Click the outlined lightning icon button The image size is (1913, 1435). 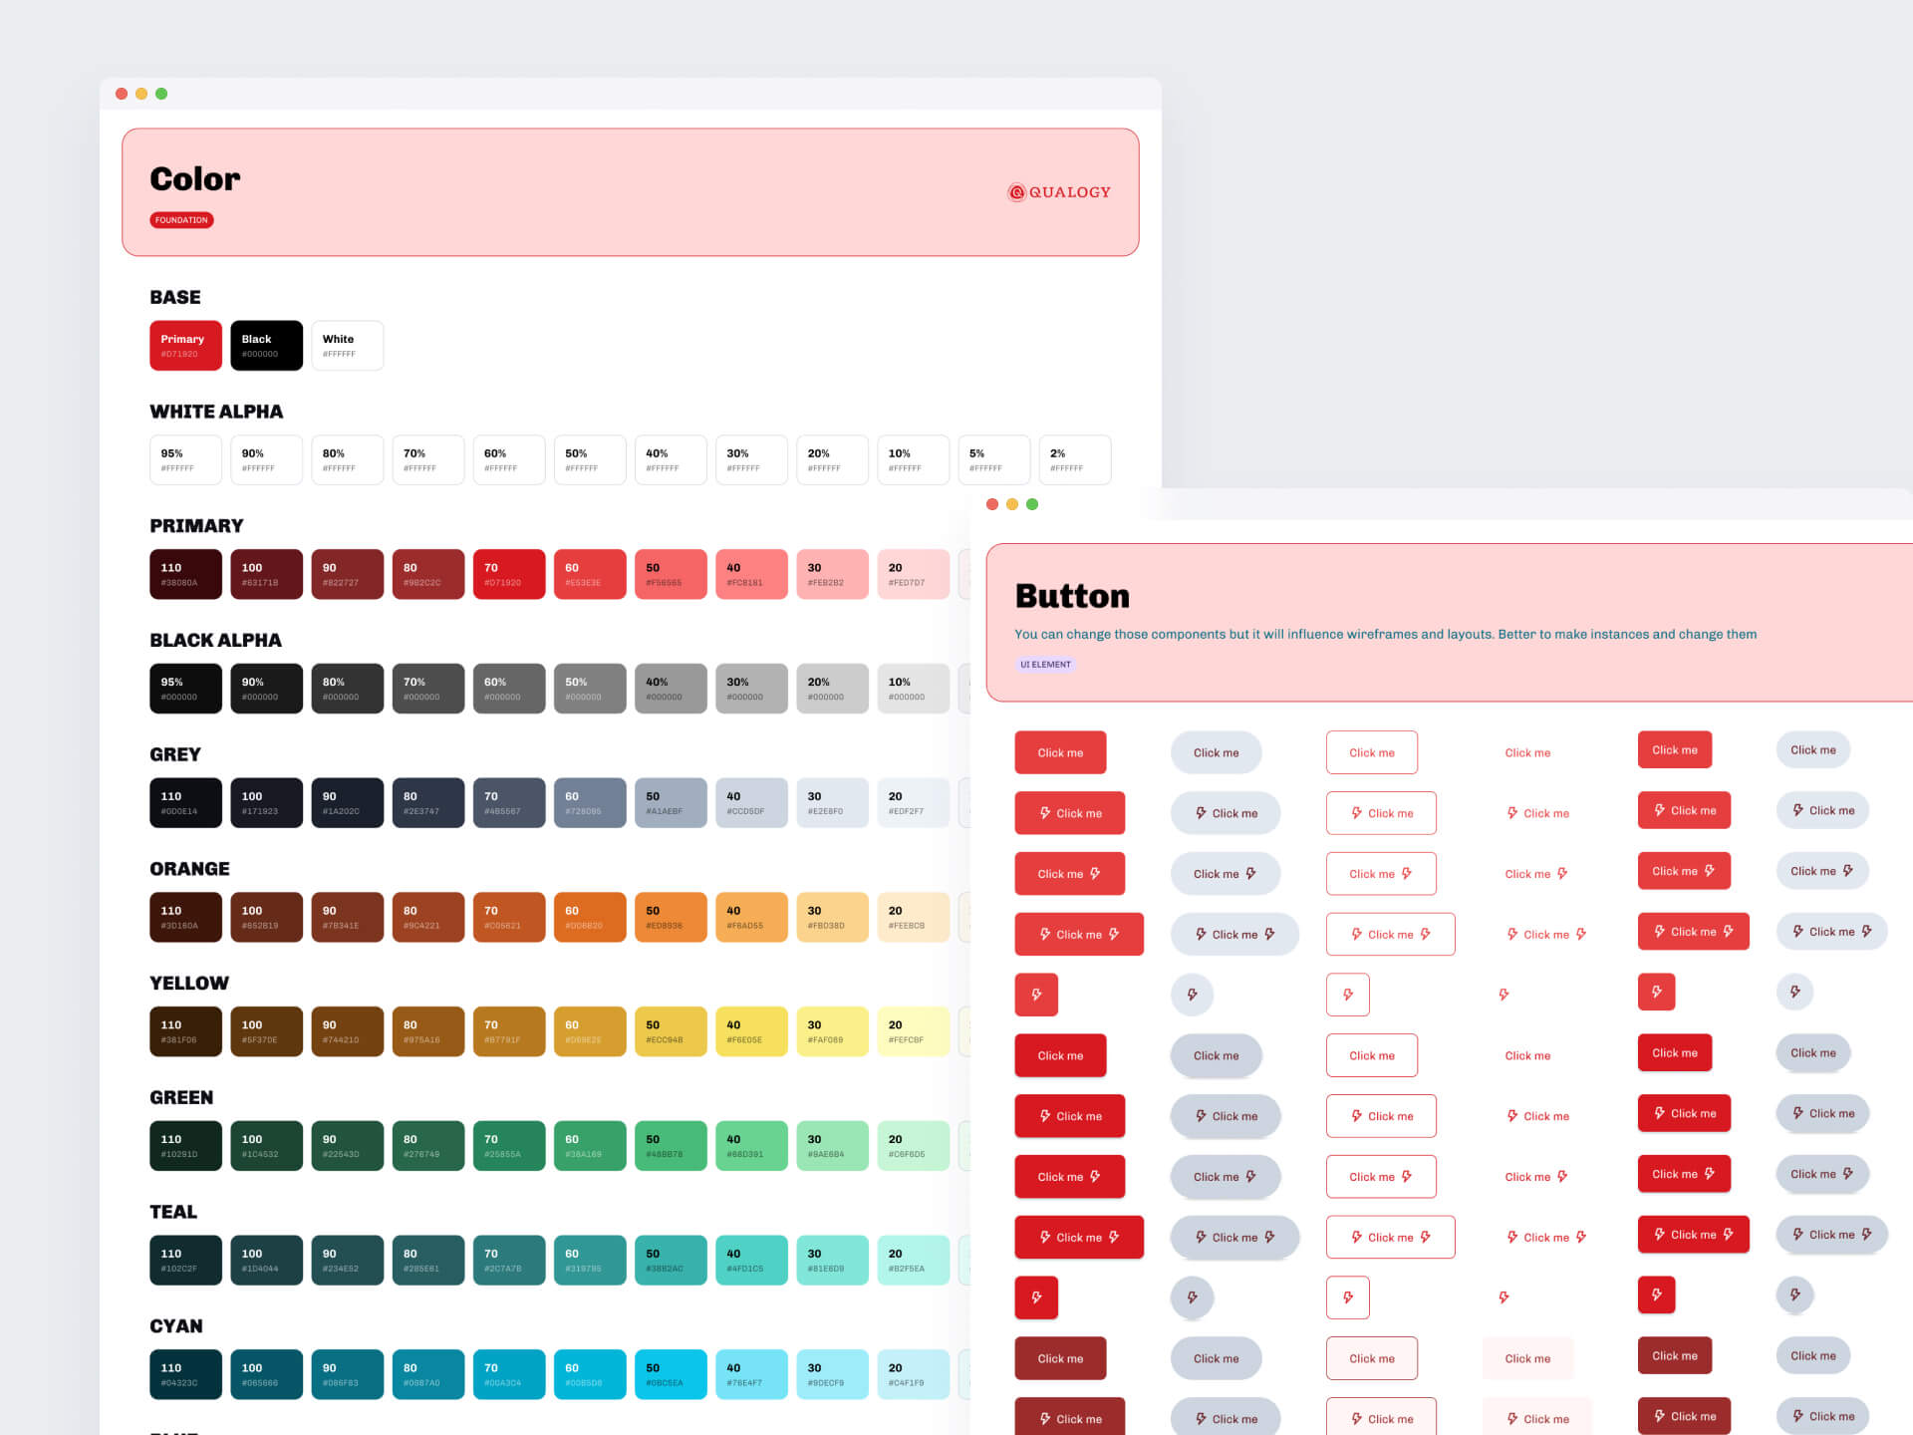1348,994
